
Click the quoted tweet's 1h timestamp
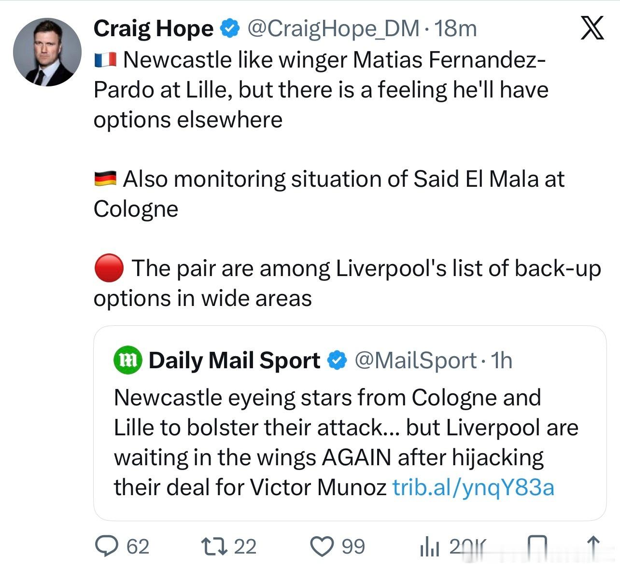tap(501, 361)
